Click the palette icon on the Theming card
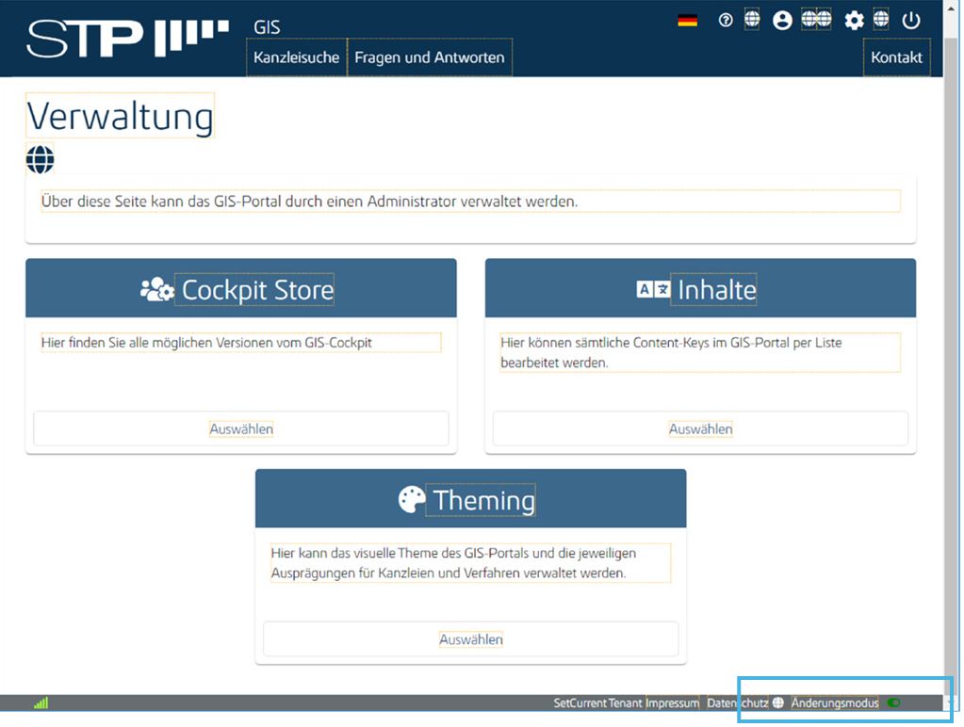 [412, 500]
